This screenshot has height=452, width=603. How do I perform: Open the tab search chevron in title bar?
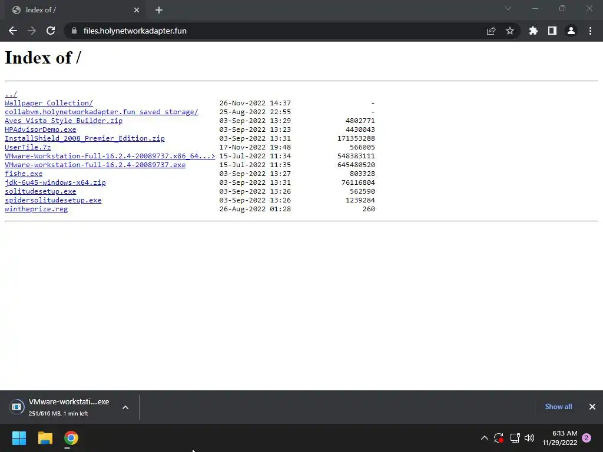pos(508,8)
